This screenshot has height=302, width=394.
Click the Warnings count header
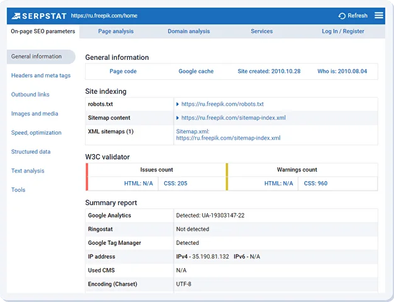297,170
